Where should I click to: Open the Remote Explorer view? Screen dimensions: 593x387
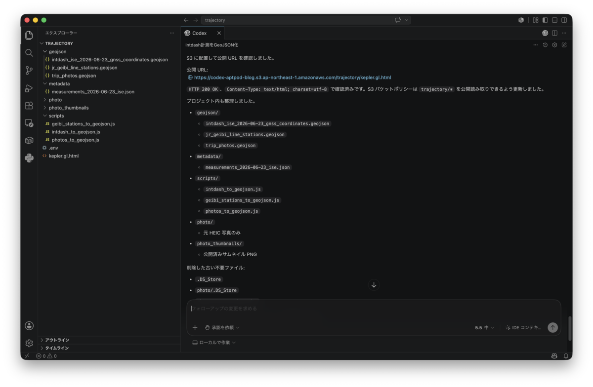click(x=29, y=123)
